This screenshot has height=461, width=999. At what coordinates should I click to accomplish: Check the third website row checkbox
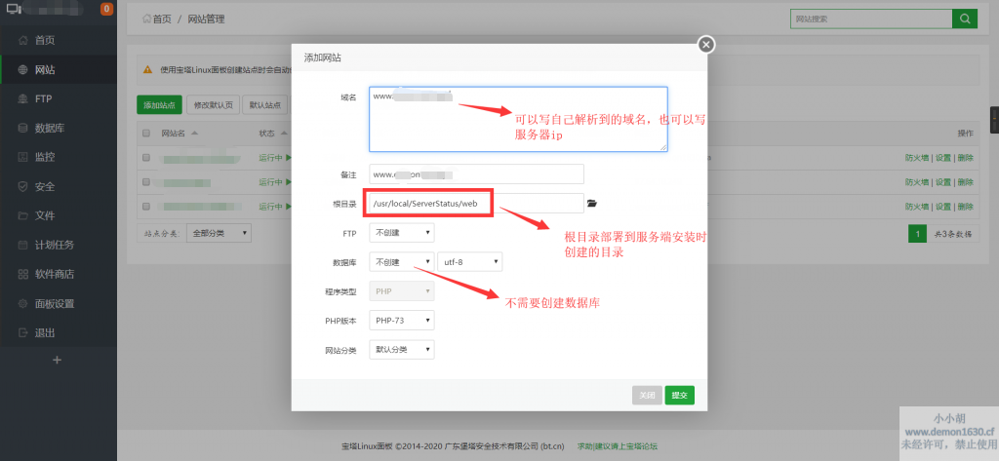(x=146, y=206)
